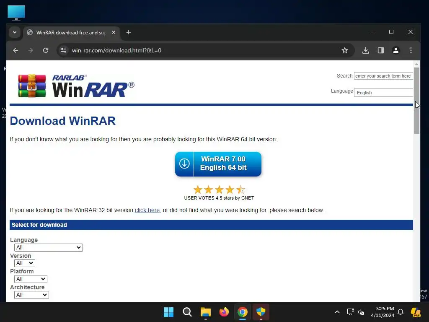
Task: Click 'USER VOTES 4.5 stars by CNET' text
Action: 219,198
